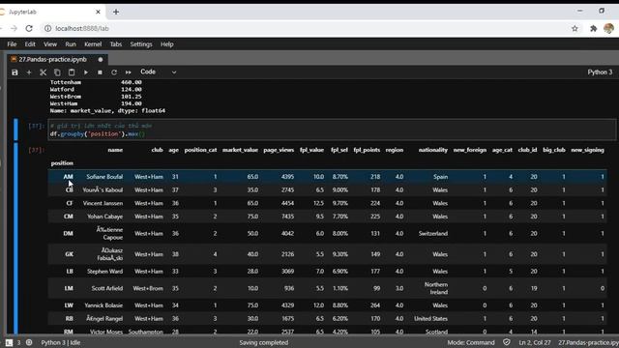Focus the localhost:8888/lab address bar
Viewport: 619px width, 348px height.
(81, 28)
